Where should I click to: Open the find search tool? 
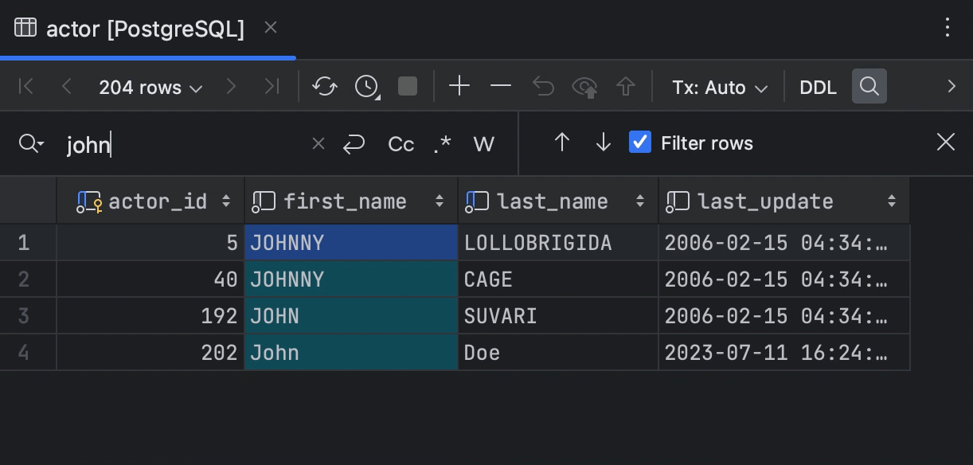(869, 86)
